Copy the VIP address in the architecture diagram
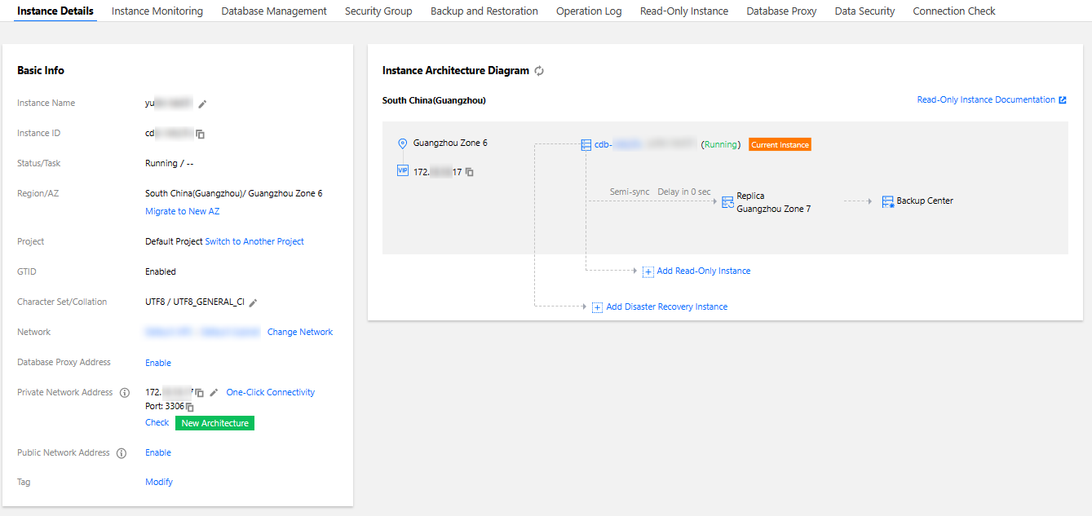The image size is (1092, 516). (470, 172)
